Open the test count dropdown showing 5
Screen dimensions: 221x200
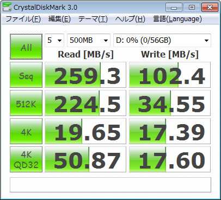tap(54, 40)
